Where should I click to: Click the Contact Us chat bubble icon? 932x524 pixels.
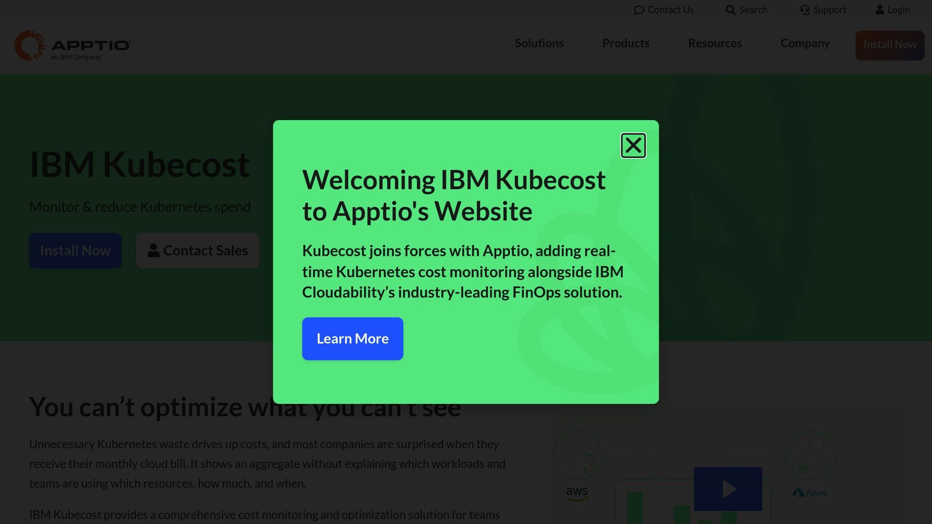click(x=639, y=10)
